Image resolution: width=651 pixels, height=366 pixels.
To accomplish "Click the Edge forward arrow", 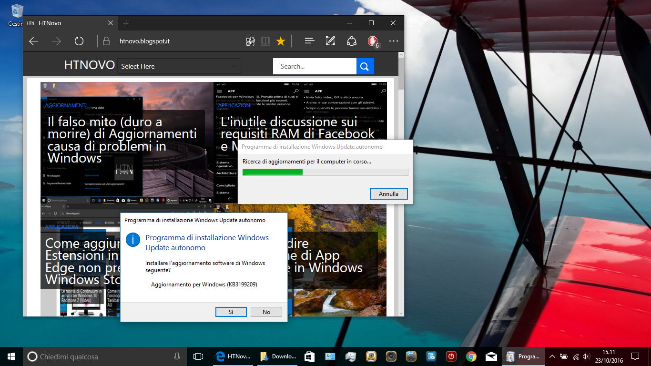I will pyautogui.click(x=56, y=41).
